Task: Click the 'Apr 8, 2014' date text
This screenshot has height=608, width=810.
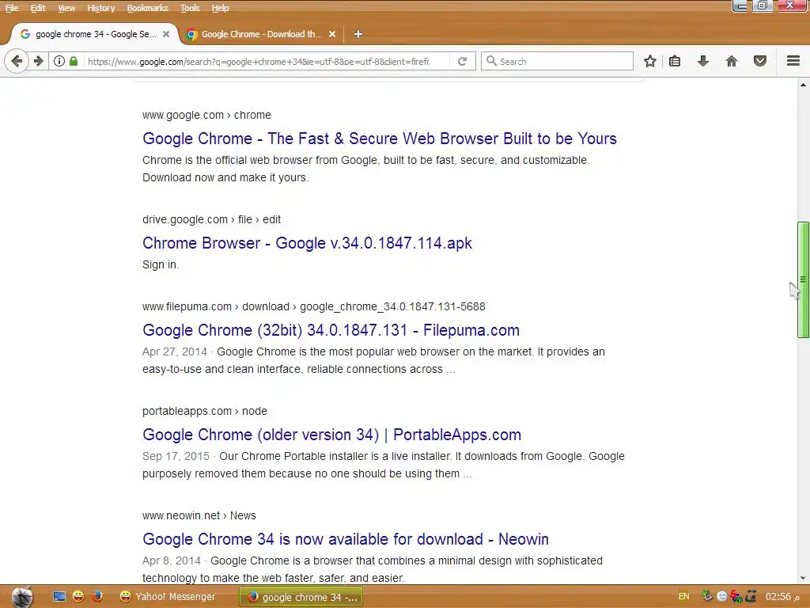Action: pos(172,560)
